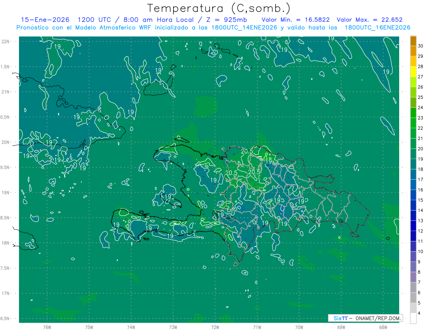Click green swatch between 22 and 23 on color bar
This screenshot has height=332, width=430.
coord(413,123)
